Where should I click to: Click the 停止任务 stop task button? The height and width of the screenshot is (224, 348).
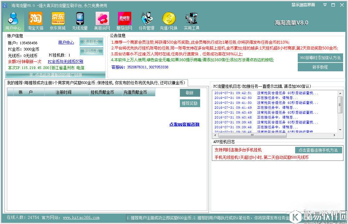pos(91,42)
